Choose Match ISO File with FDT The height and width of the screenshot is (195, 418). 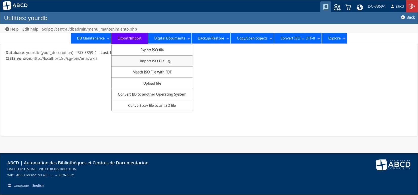point(152,72)
